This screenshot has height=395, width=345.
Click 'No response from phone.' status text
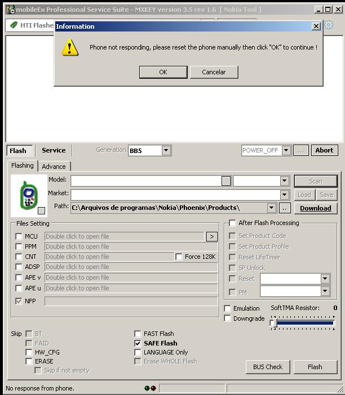[x=40, y=388]
